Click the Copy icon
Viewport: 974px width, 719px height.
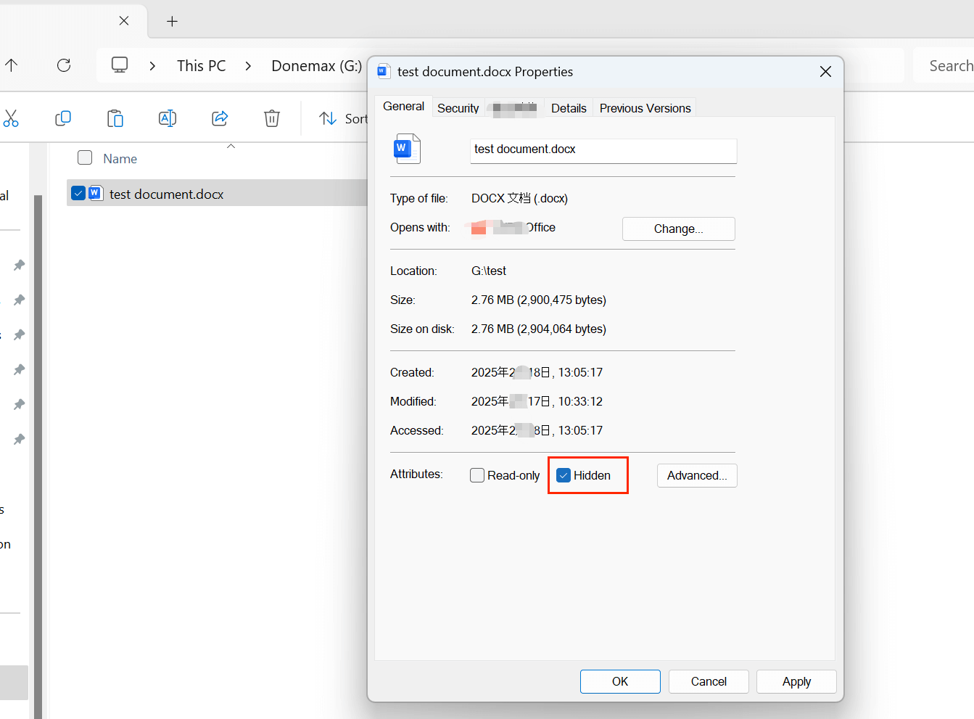click(x=63, y=118)
